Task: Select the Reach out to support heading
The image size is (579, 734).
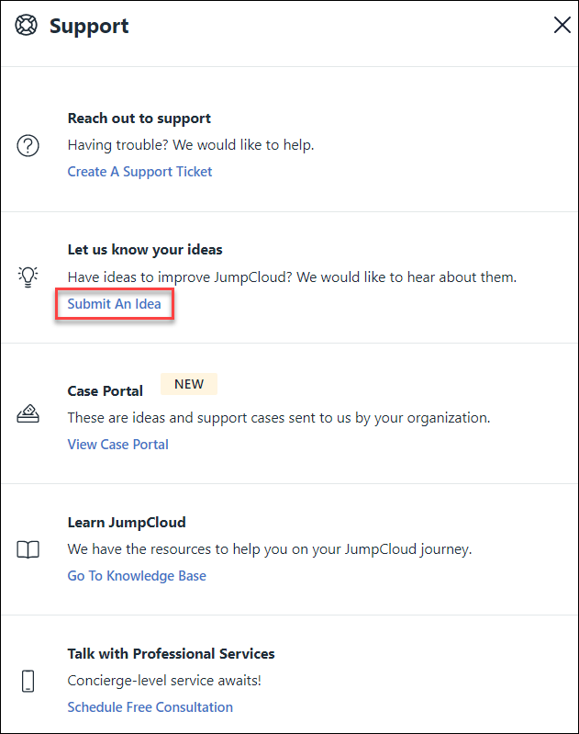Action: [x=139, y=119]
